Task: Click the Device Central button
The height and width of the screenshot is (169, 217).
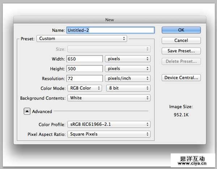Action: [181, 78]
